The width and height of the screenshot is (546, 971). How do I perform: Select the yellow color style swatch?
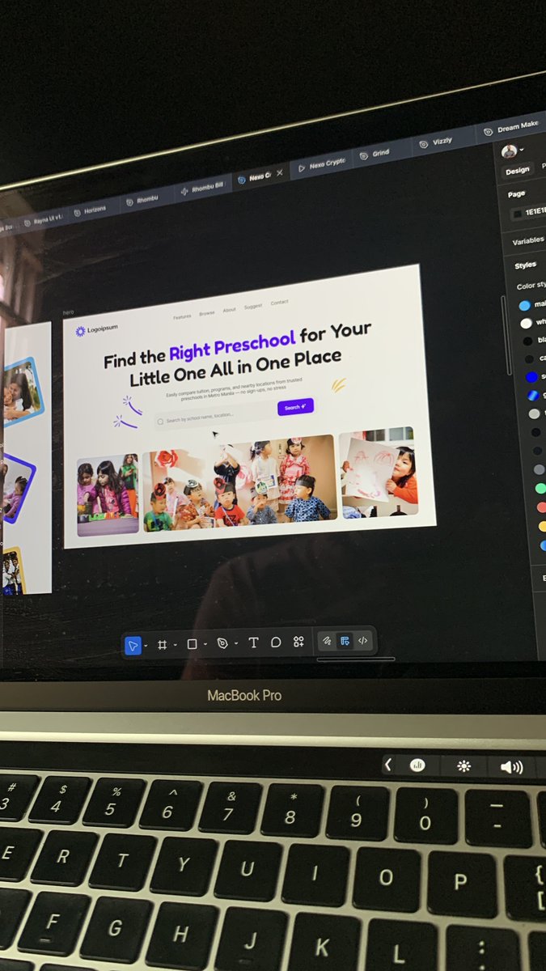pyautogui.click(x=543, y=526)
